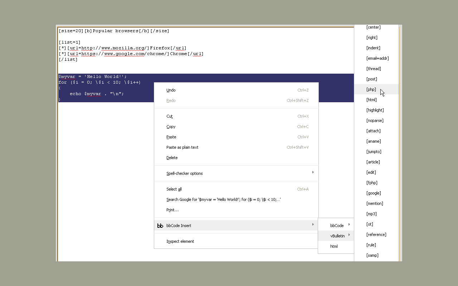The height and width of the screenshot is (286, 458).
Task: Insert the [noparse] tag
Action: click(x=375, y=120)
